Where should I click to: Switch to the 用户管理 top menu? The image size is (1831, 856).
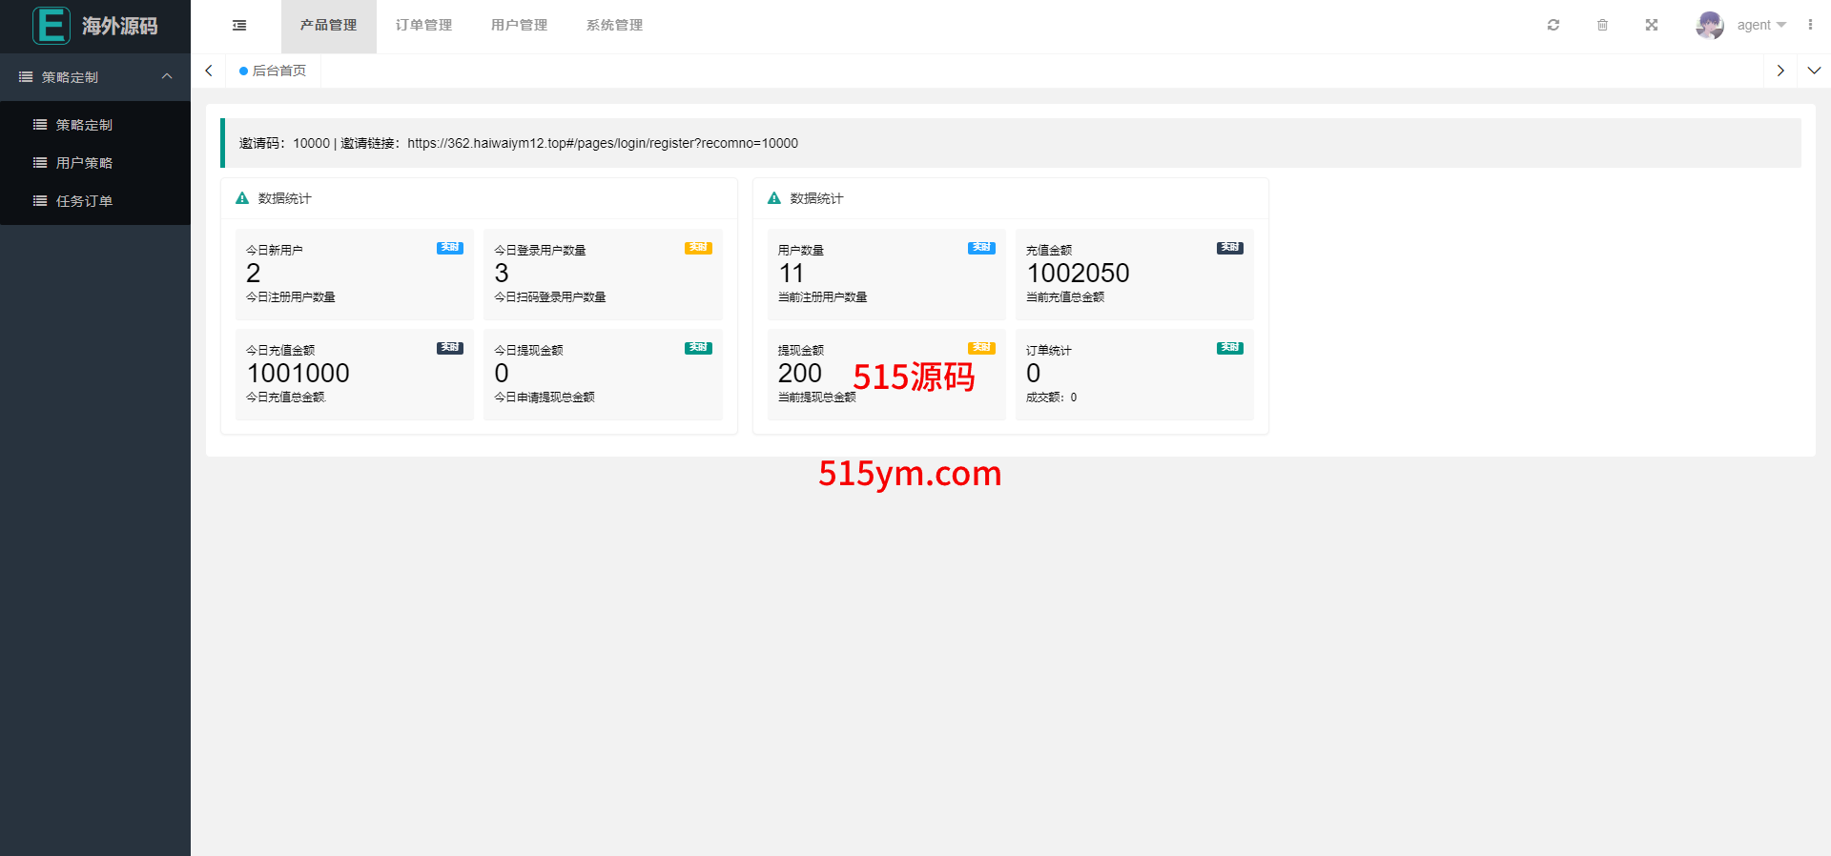point(519,26)
